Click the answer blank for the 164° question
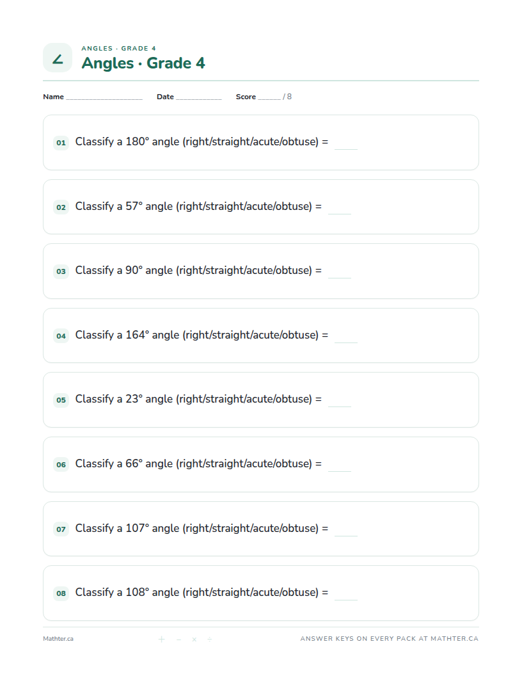This screenshot has width=522, height=676. (x=346, y=337)
